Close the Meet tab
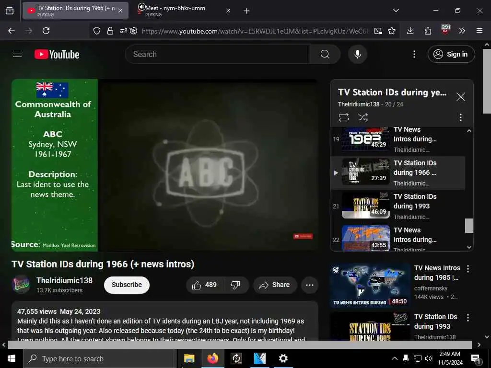 (x=228, y=11)
